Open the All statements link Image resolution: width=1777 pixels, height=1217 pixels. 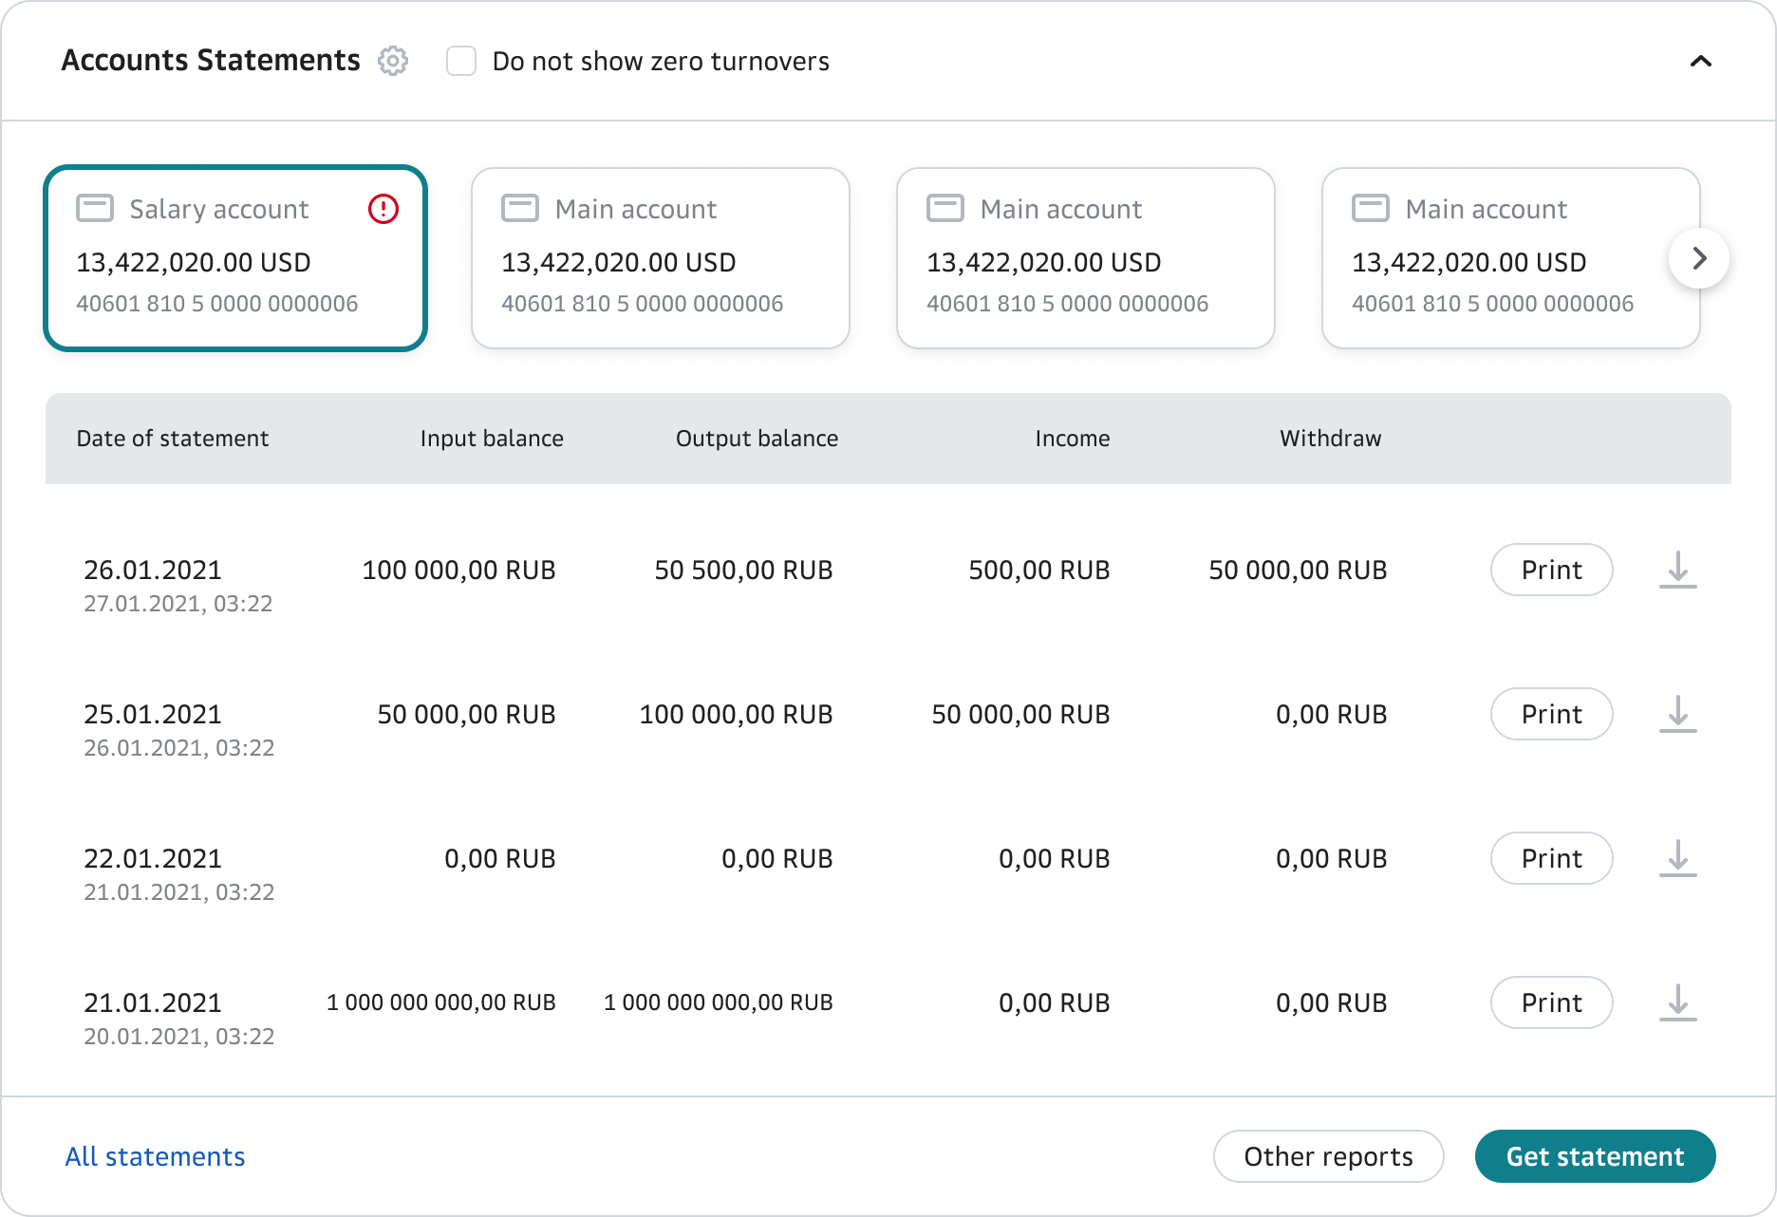point(155,1156)
